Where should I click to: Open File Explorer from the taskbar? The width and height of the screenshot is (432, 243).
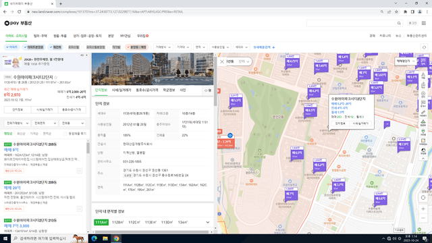[x=105, y=238]
